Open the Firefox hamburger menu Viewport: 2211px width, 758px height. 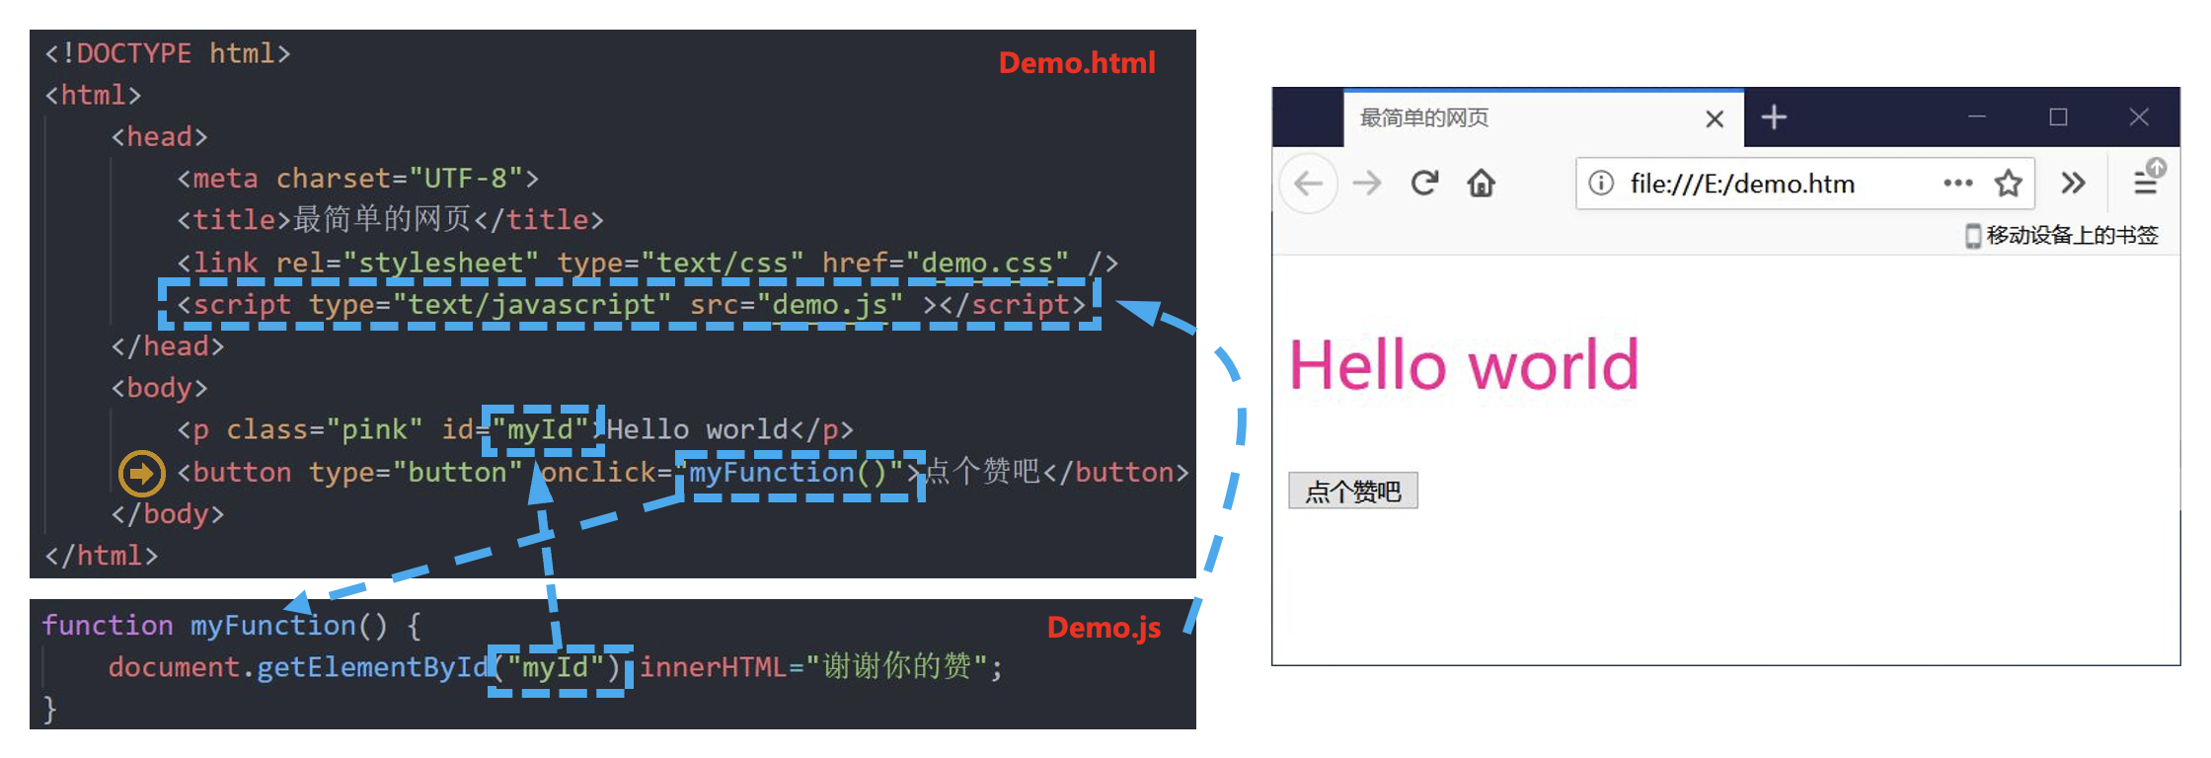2145,184
